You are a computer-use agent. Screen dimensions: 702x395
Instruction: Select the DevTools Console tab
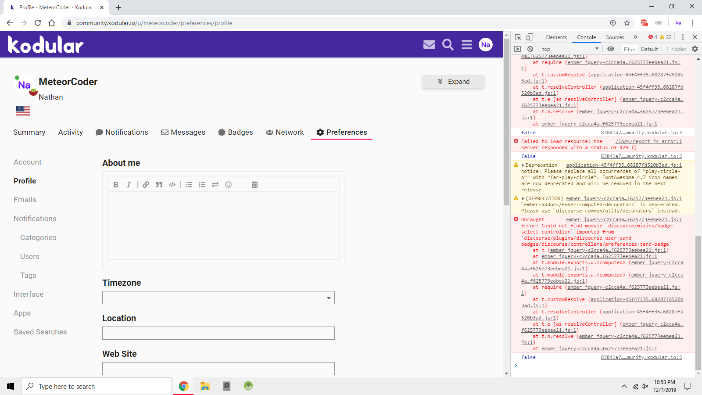587,37
